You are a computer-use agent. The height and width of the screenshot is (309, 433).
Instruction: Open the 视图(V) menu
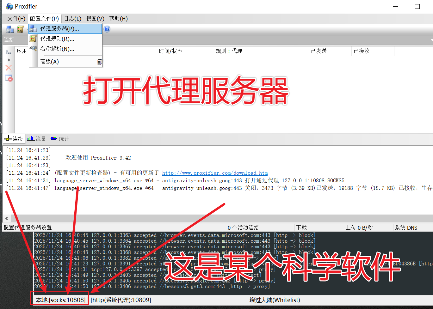95,18
